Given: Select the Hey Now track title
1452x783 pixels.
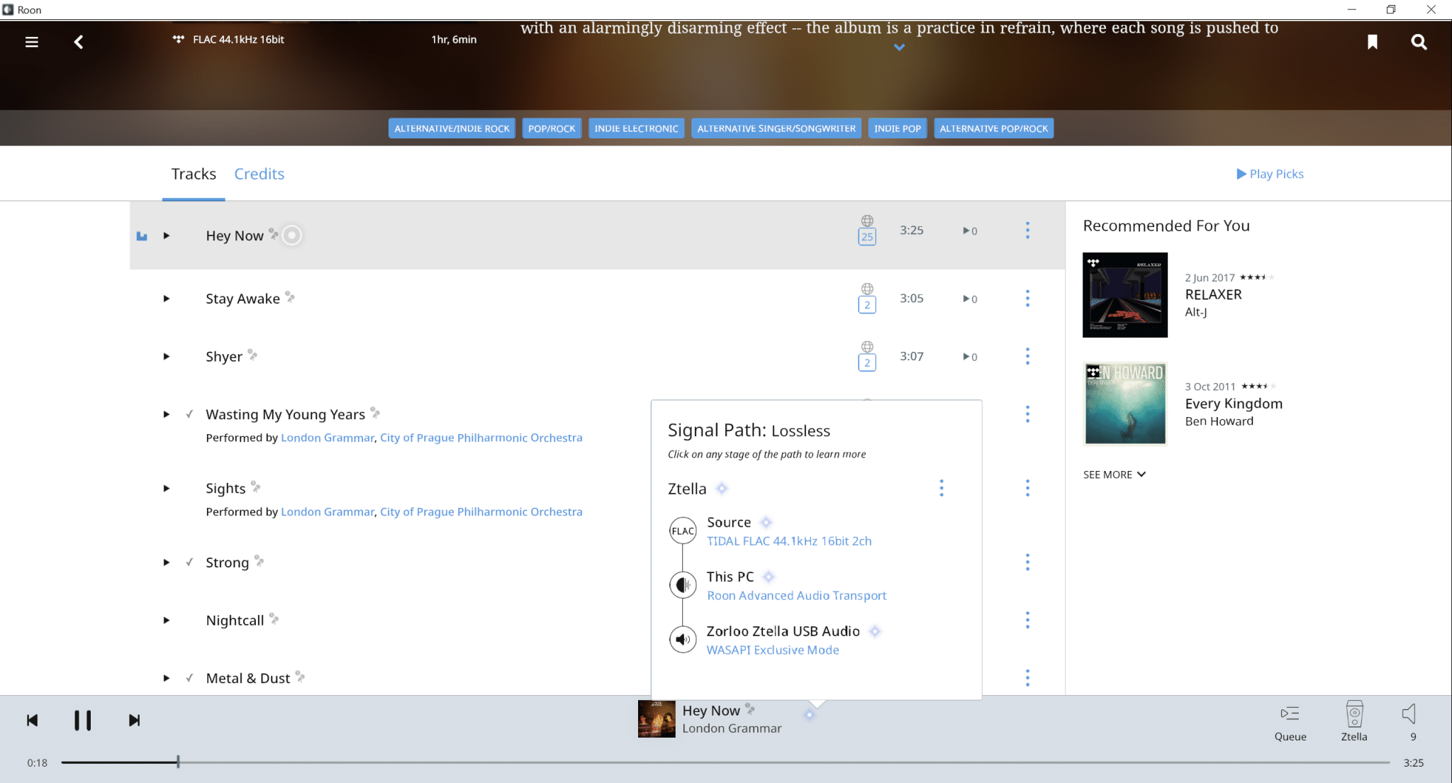Looking at the screenshot, I should [235, 235].
